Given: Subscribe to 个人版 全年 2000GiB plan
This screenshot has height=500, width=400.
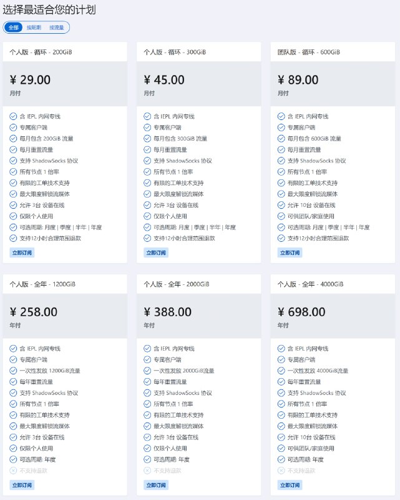Looking at the screenshot, I should point(156,485).
